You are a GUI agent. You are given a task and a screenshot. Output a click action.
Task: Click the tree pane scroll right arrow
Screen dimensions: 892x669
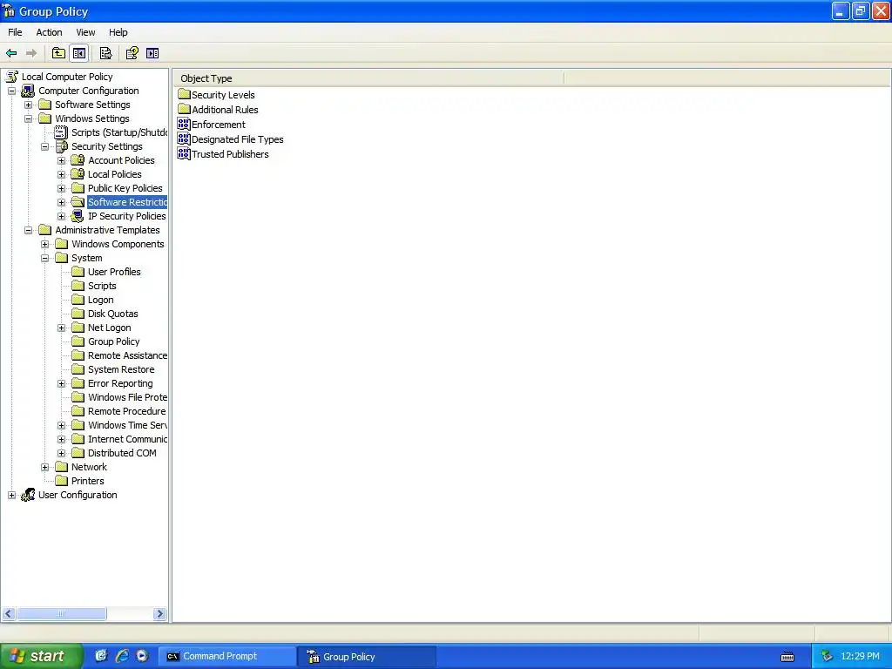[160, 614]
